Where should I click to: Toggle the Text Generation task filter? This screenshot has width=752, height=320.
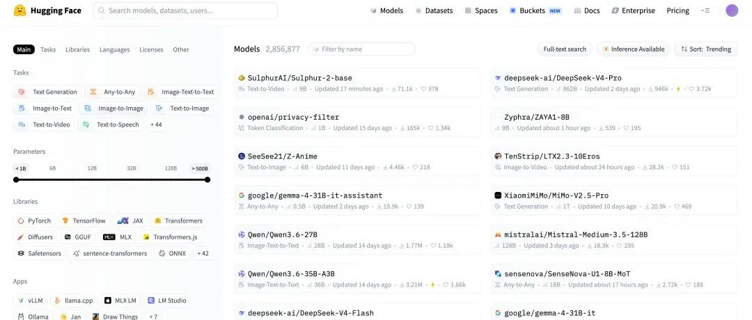click(x=47, y=92)
